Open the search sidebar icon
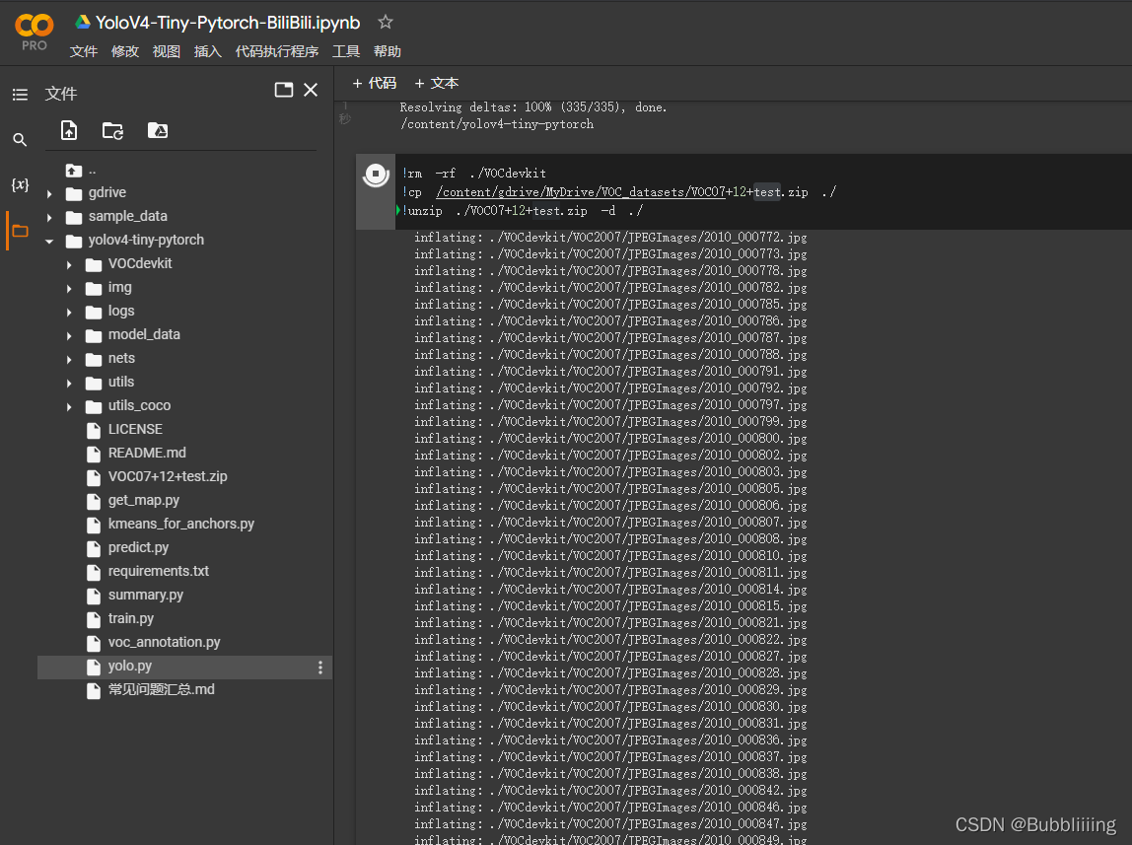The width and height of the screenshot is (1132, 845). [20, 140]
